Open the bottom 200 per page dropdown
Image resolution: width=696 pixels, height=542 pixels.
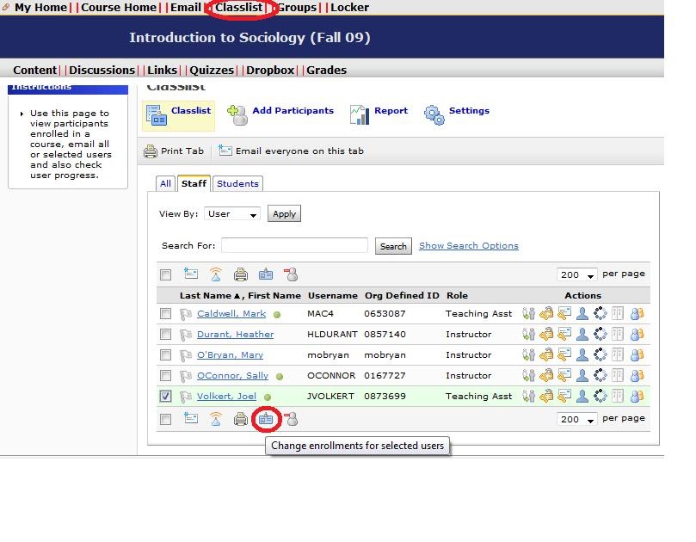point(577,419)
